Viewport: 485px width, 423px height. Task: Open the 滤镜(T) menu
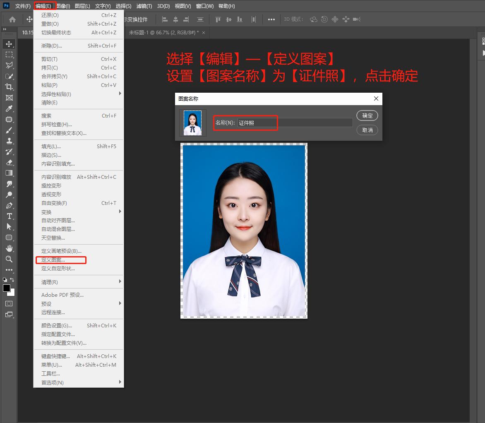(x=144, y=6)
